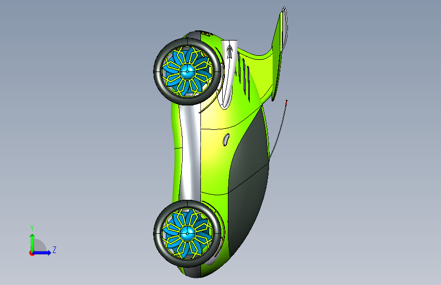Click the red origin dot of the triad
The height and width of the screenshot is (285, 441).
31,253
